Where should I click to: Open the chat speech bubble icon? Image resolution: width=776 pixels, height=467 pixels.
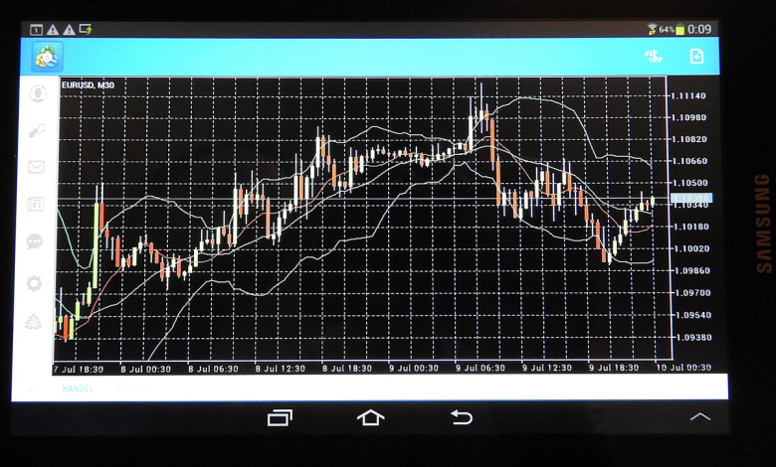(36, 241)
